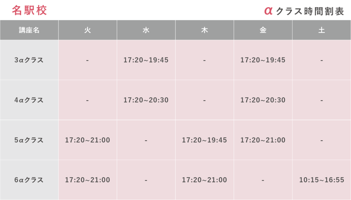Click 6αクラス Thursday time 17:20~21:00
The width and height of the screenshot is (351, 200).
(204, 180)
